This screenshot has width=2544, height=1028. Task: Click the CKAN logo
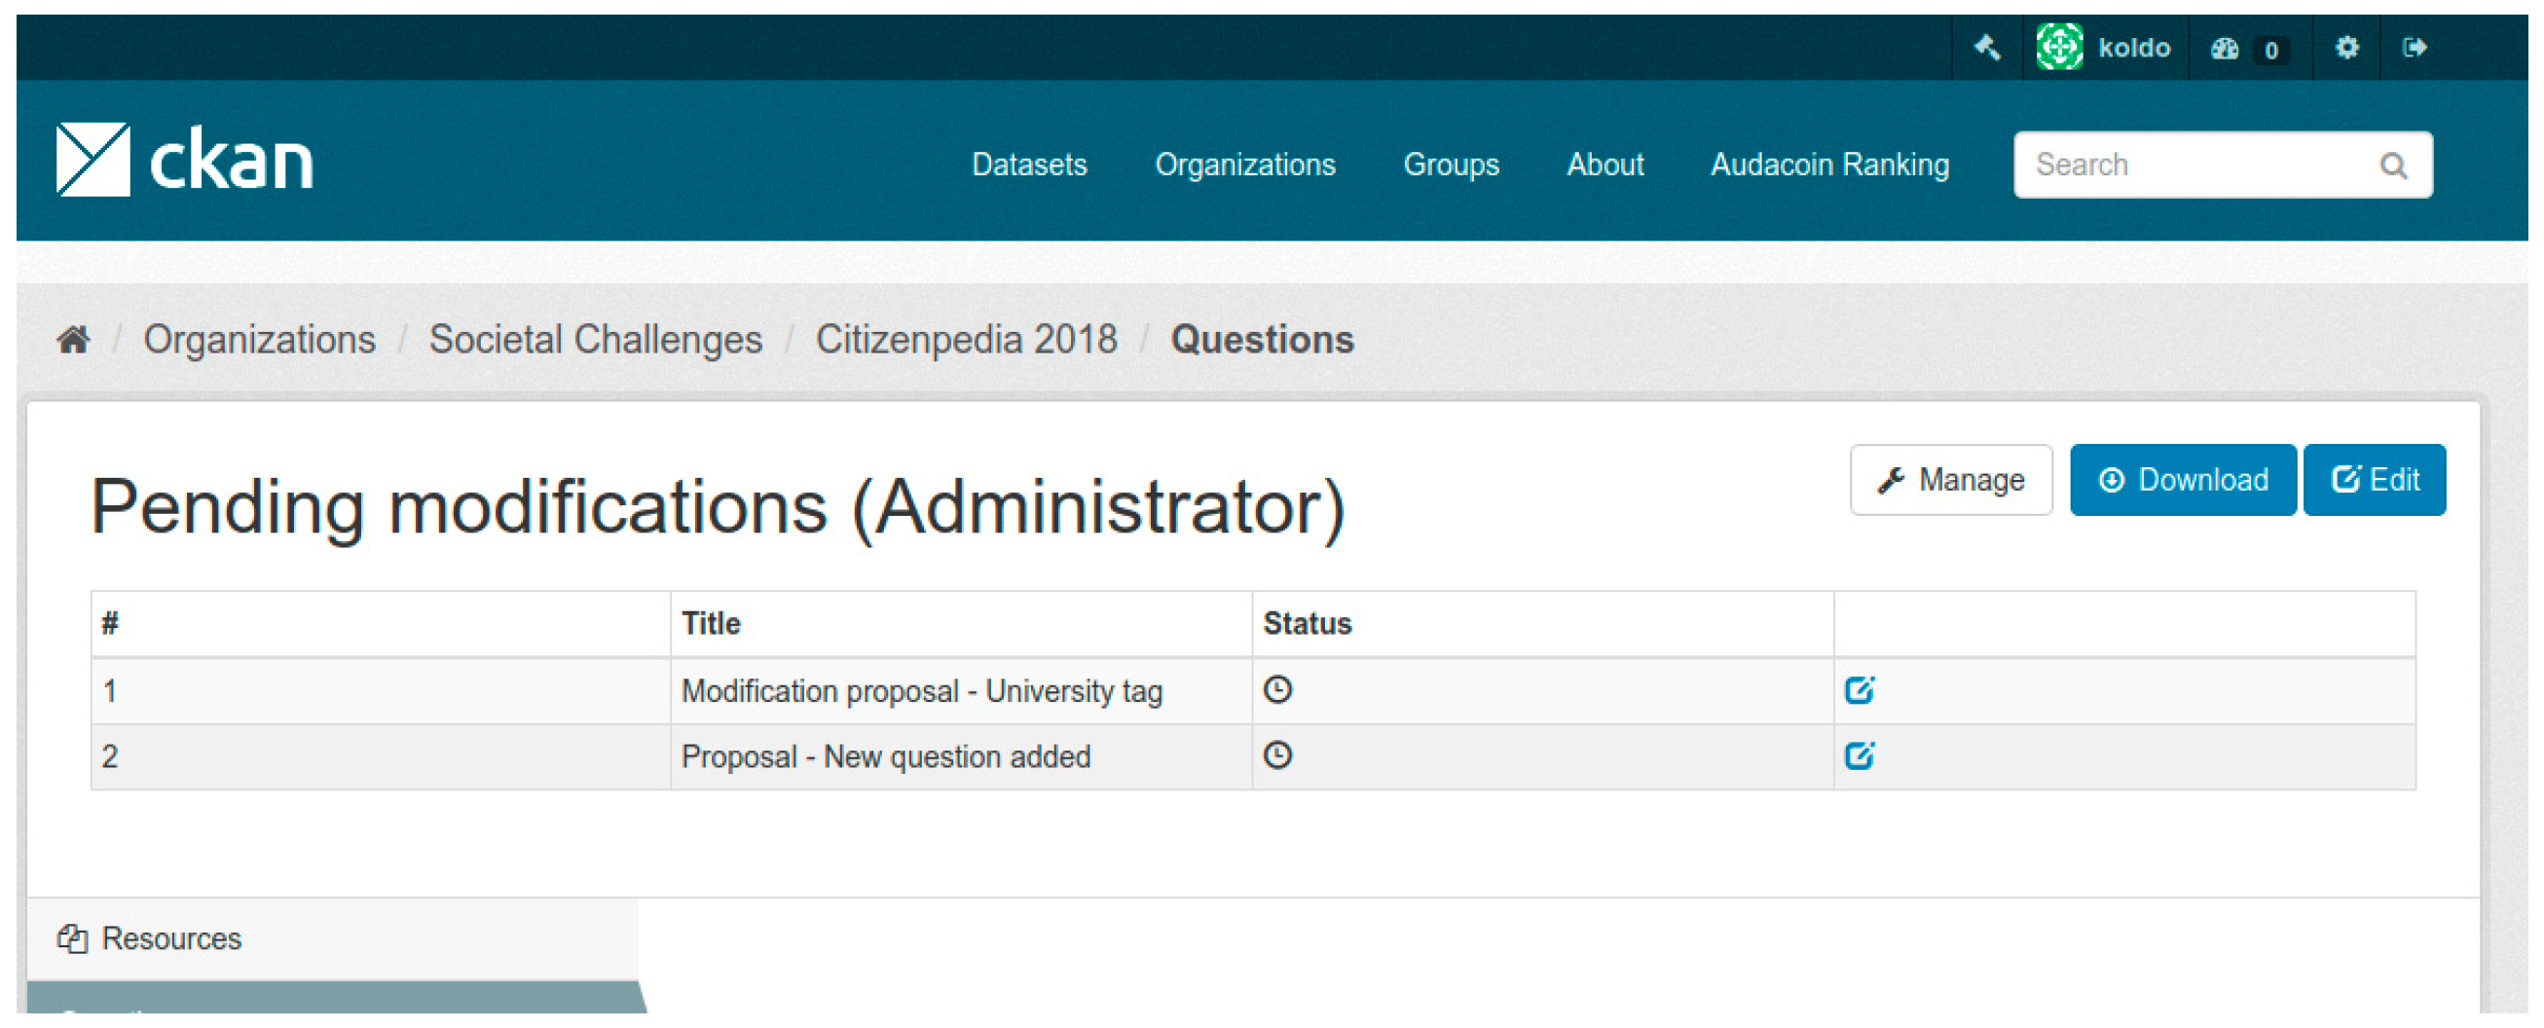pos(185,160)
